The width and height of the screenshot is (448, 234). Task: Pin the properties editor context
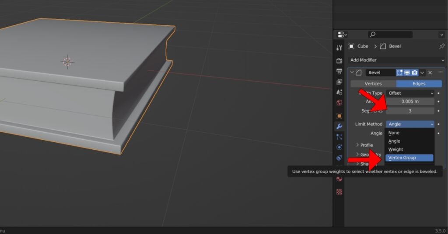pyautogui.click(x=441, y=46)
